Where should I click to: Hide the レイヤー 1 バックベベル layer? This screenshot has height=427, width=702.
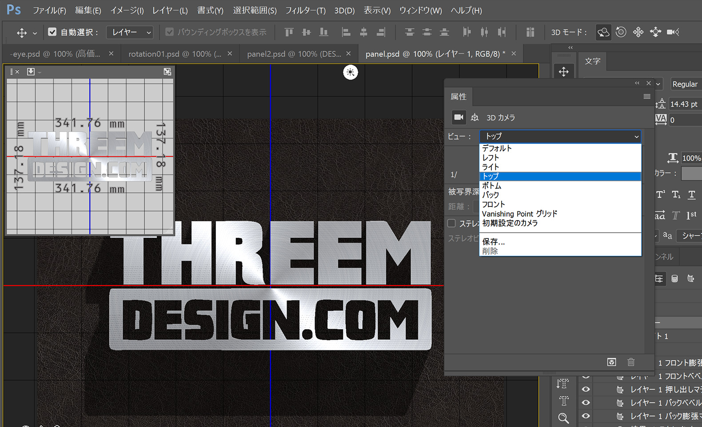click(x=586, y=403)
